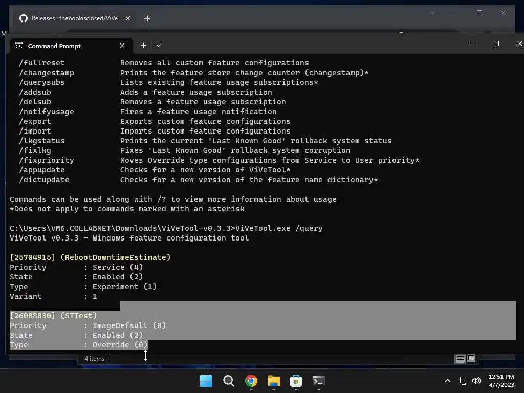This screenshot has height=393, width=524.
Task: Click the (RebootDowntimeEstimate) feature name
Action: pos(116,257)
